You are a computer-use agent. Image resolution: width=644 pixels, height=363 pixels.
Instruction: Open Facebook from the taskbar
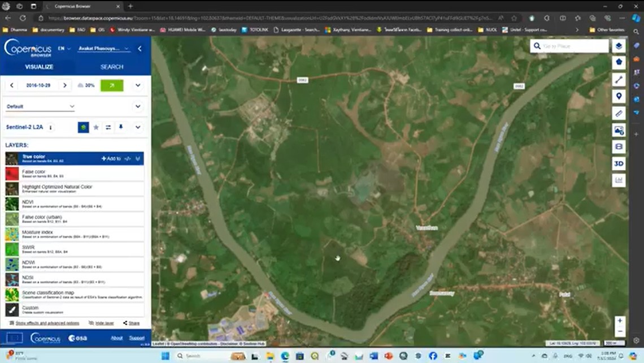tap(433, 356)
